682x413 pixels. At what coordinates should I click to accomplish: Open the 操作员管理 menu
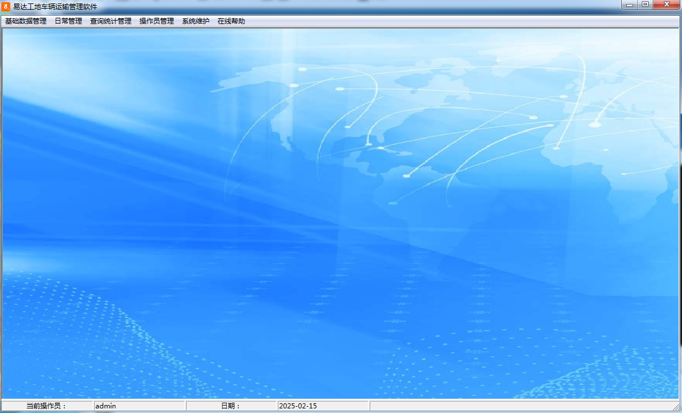click(x=155, y=20)
